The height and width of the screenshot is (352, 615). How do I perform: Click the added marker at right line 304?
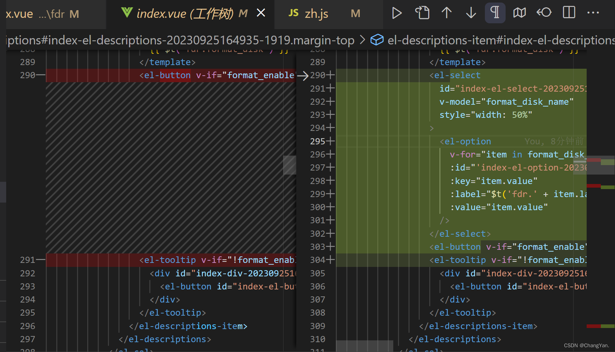[330, 260]
